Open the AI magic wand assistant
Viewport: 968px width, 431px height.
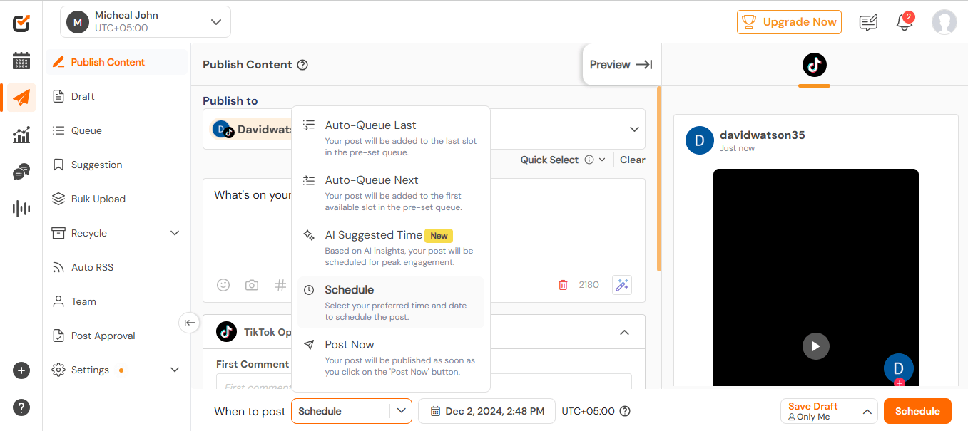coord(622,285)
